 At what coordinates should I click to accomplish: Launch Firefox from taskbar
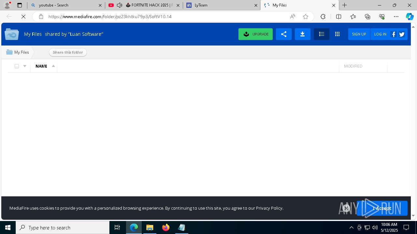click(165, 227)
